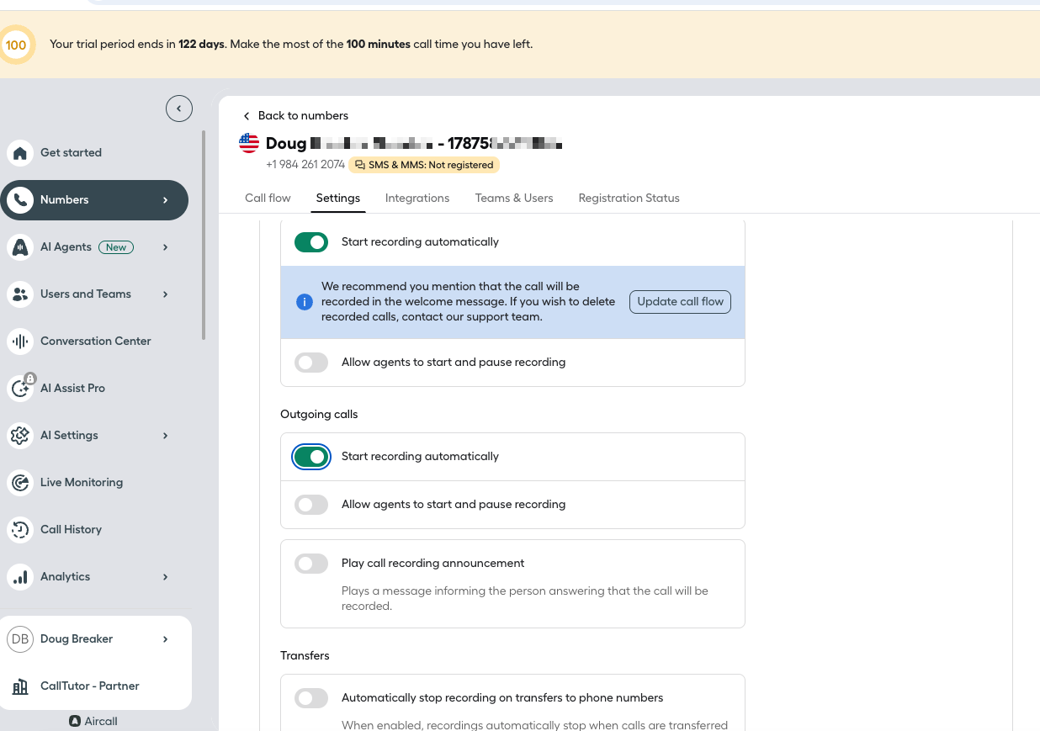Click the US flag icon
This screenshot has width=1040, height=731.
click(x=249, y=143)
